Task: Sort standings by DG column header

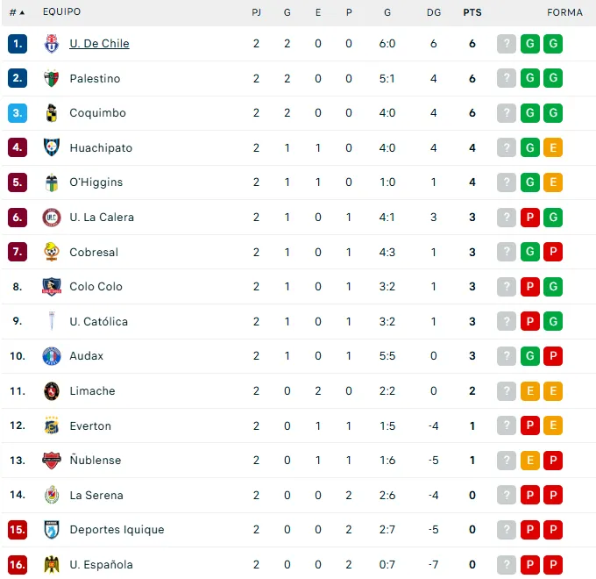Action: [434, 12]
